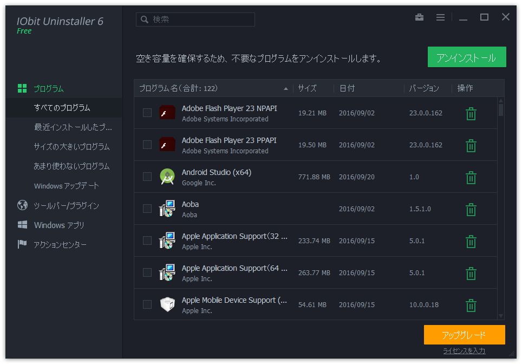This screenshot has height=364, width=522.
Task: Click trash icon in the Aoba row
Action: (x=471, y=210)
